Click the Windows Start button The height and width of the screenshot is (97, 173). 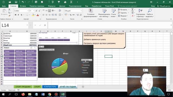tap(3, 94)
